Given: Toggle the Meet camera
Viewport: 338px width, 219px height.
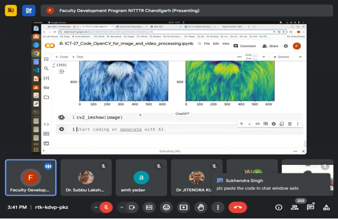Looking at the screenshot, I should [x=132, y=208].
